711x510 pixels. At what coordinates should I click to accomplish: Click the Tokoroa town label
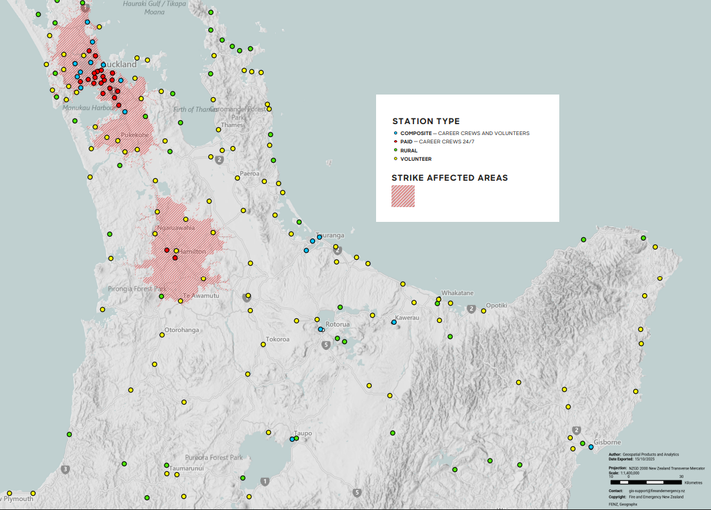(278, 339)
